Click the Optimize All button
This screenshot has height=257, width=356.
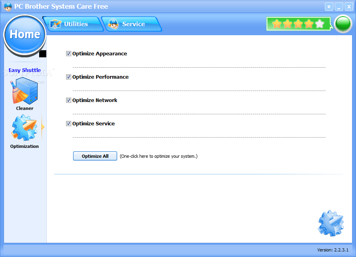(x=95, y=156)
